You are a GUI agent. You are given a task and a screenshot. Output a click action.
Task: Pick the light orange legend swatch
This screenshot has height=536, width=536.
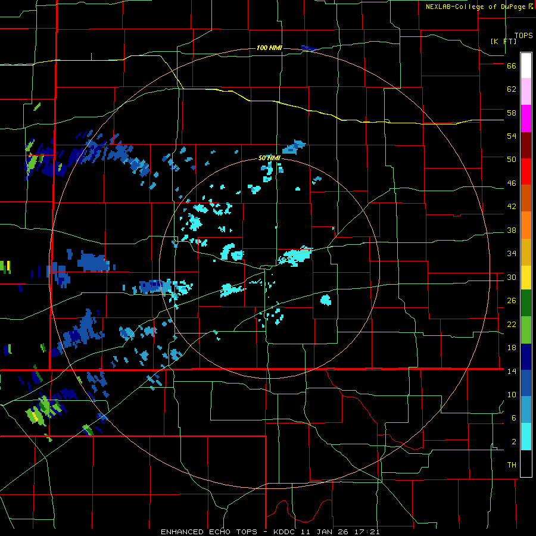coord(526,225)
